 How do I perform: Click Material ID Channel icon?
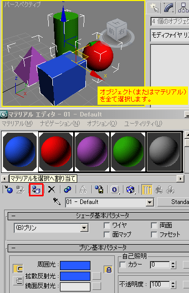115,190
